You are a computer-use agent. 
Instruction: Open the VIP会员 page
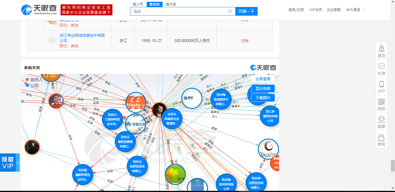[x=316, y=10]
